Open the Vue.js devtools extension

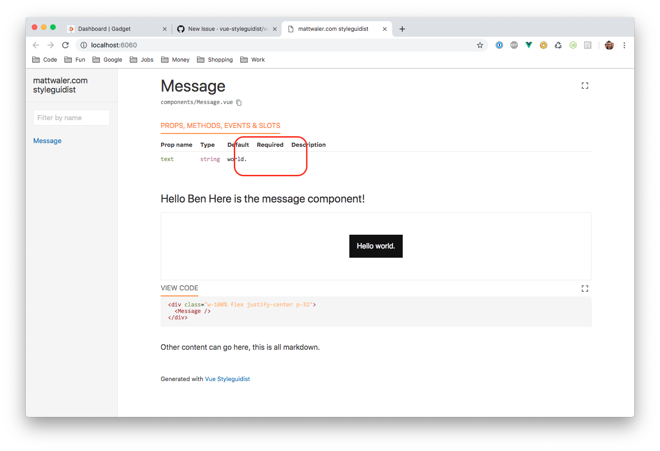pos(528,45)
